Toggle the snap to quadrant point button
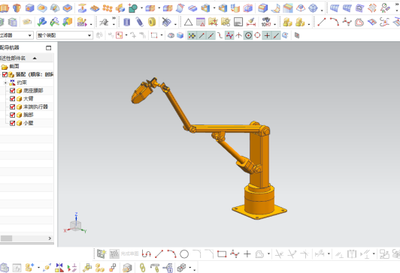 click(257, 35)
